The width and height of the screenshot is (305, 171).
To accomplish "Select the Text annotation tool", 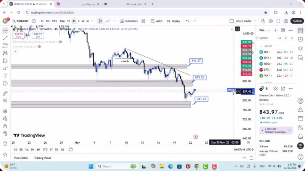I will click(x=5, y=76).
